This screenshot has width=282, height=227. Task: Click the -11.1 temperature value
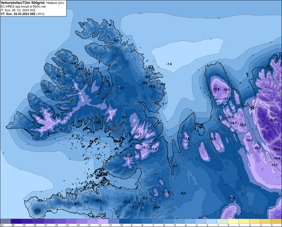[x=140, y=204]
